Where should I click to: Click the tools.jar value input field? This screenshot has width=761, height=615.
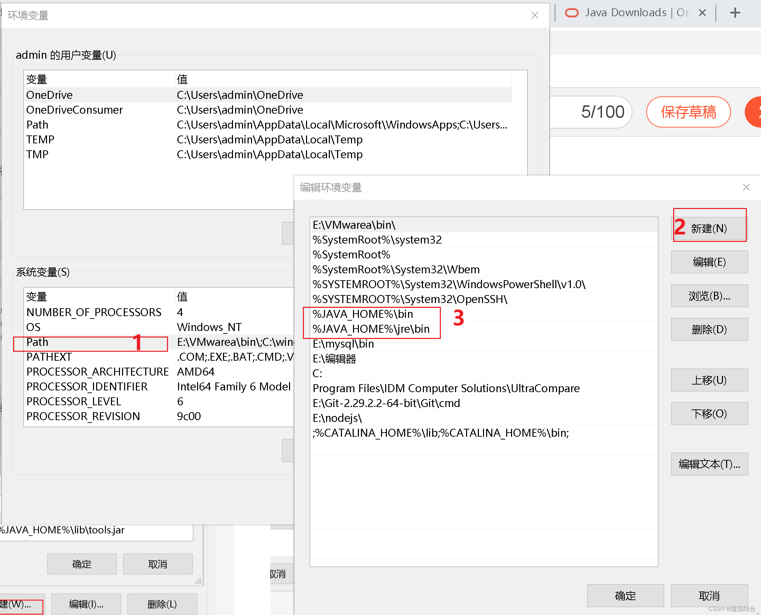tap(96, 530)
